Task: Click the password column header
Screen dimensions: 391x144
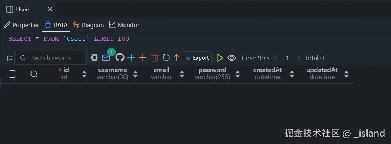Action: coord(213,74)
